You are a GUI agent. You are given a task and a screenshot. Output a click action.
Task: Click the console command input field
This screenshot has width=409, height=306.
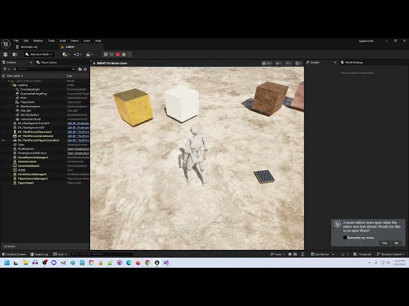[102, 254]
